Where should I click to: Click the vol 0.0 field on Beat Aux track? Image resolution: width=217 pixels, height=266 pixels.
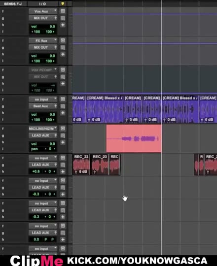[x=43, y=115]
